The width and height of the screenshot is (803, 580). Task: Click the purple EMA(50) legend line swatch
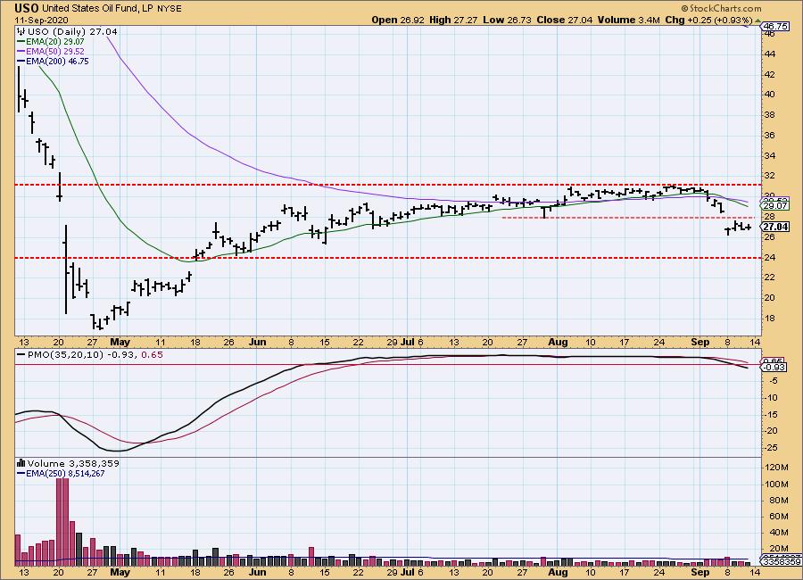[21, 51]
